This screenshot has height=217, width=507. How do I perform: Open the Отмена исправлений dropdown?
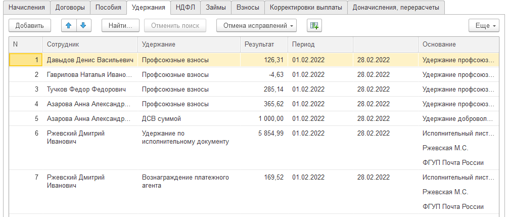(x=256, y=25)
